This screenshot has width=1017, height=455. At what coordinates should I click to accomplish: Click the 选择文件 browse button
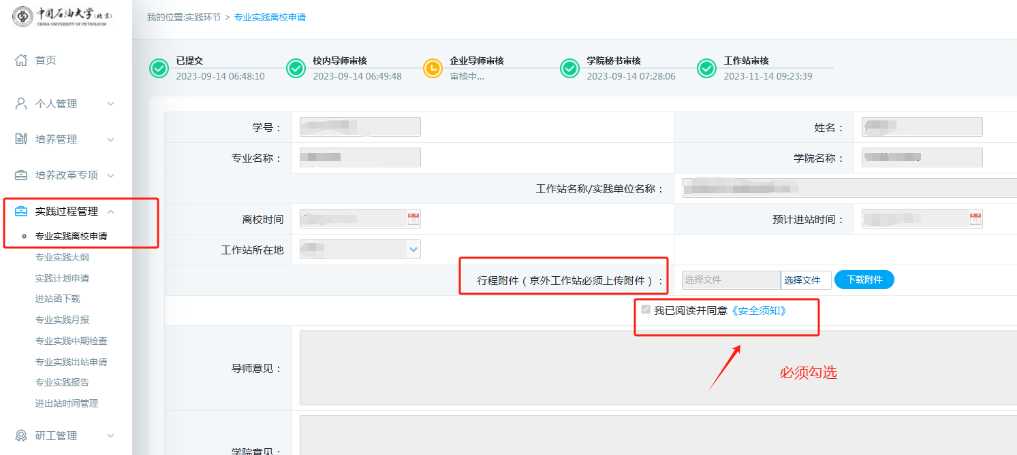coord(806,280)
